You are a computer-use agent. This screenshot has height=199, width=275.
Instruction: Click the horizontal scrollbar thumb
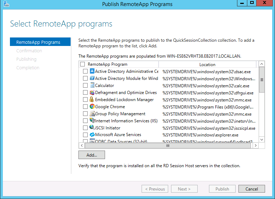coord(167,145)
